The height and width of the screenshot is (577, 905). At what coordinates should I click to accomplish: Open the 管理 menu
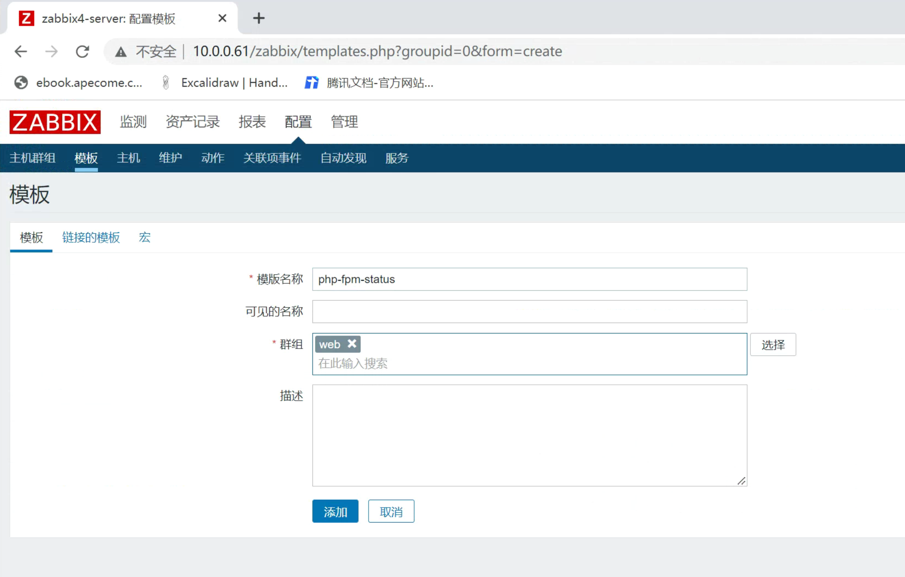(344, 122)
